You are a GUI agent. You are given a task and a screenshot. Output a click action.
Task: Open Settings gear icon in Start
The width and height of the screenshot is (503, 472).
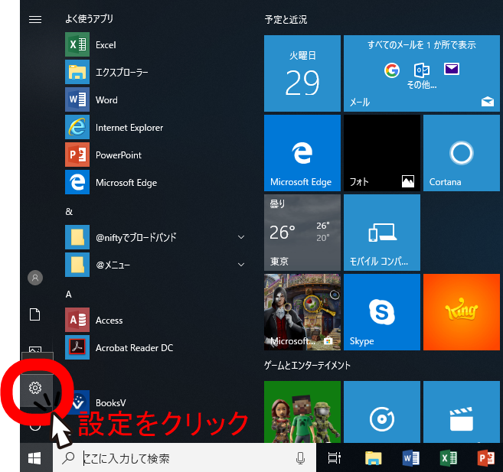click(35, 388)
